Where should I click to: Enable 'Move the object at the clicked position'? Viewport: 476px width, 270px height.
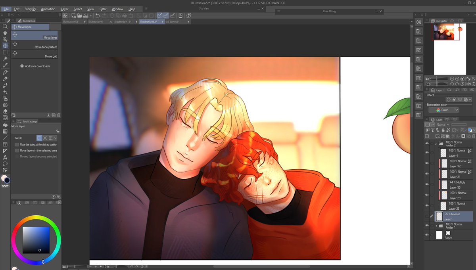[x=17, y=145]
